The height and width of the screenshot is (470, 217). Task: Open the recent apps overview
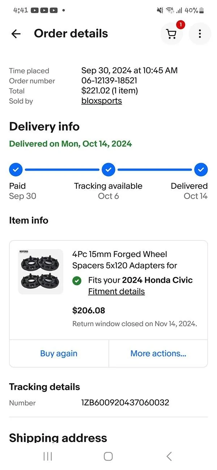(x=47, y=456)
